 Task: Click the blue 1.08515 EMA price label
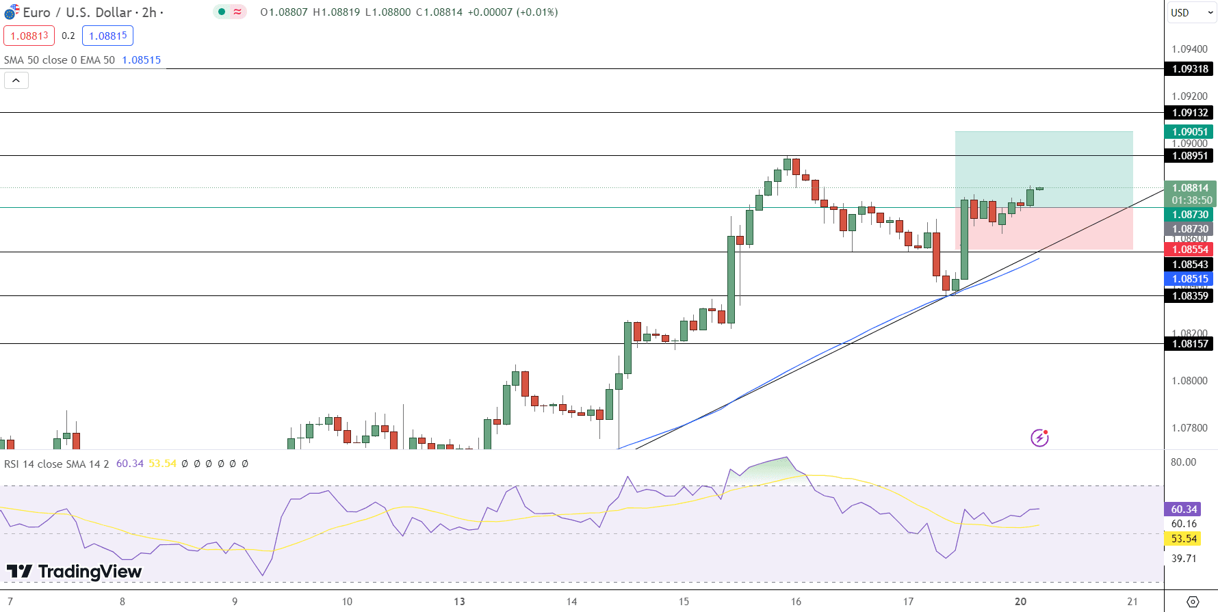coord(1189,279)
